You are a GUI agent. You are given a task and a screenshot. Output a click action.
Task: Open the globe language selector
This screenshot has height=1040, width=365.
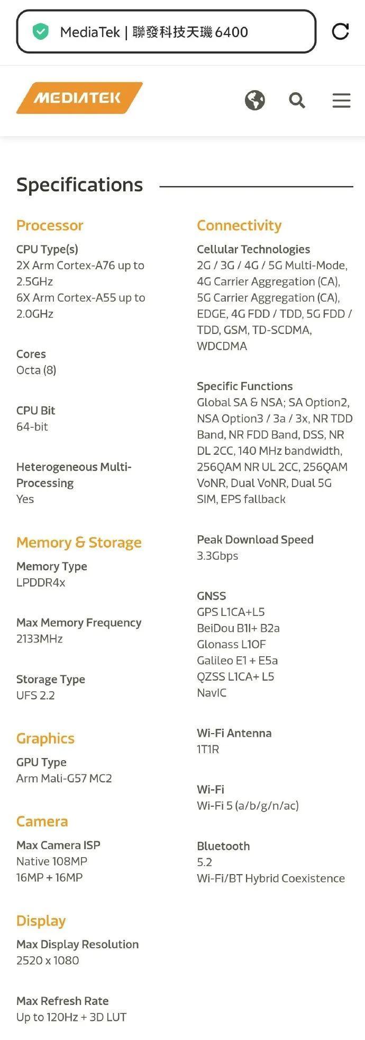pyautogui.click(x=255, y=100)
